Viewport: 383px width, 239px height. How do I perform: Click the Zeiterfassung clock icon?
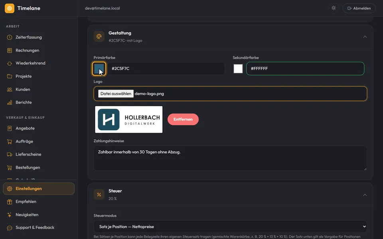[10, 37]
